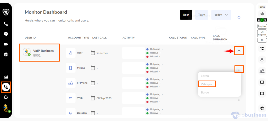Switch to the User view tab
The width and height of the screenshot is (268, 121).
[x=186, y=15]
